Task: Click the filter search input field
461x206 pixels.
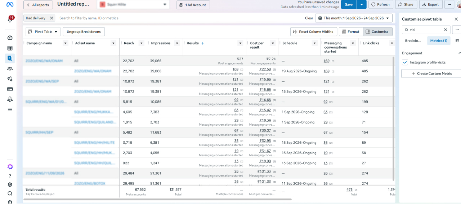Action: (x=180, y=18)
